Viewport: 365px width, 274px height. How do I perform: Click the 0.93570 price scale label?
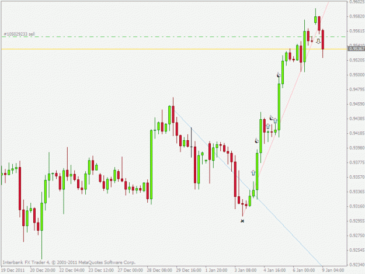pos(357,177)
